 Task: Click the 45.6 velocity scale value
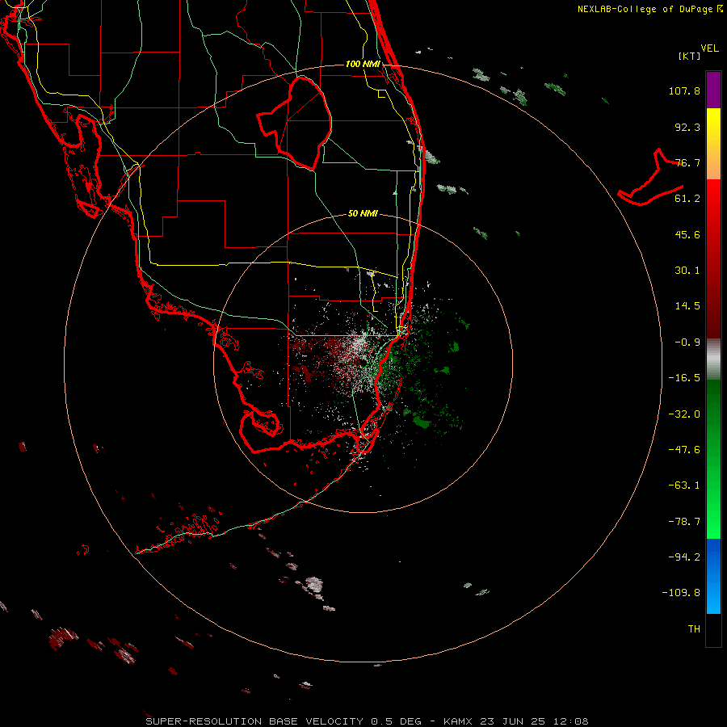coord(687,234)
